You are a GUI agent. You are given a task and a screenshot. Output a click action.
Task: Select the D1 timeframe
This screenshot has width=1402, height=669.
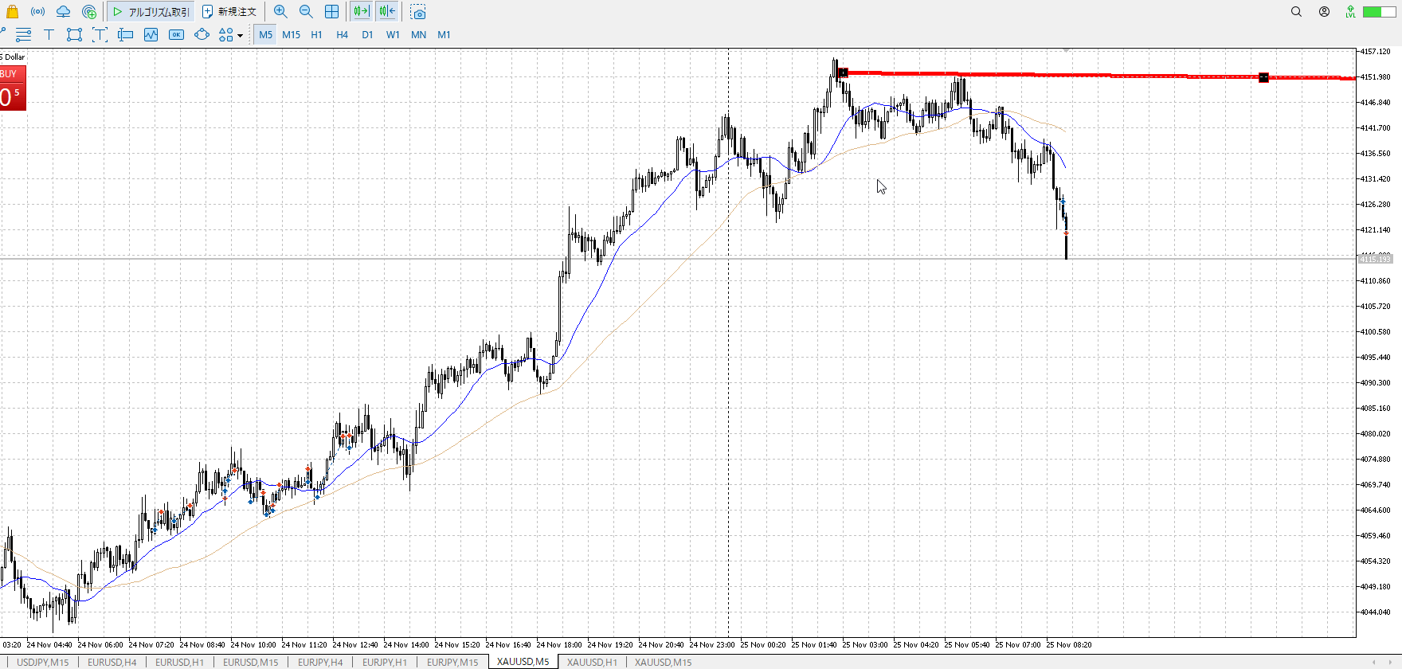pyautogui.click(x=367, y=34)
